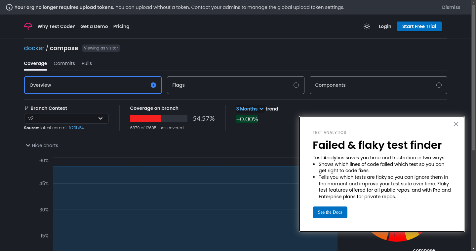Toggle the light theme sun icon

tap(367, 26)
